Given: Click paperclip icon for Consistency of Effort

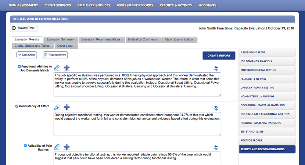Looking at the screenshot, I should (57, 107).
